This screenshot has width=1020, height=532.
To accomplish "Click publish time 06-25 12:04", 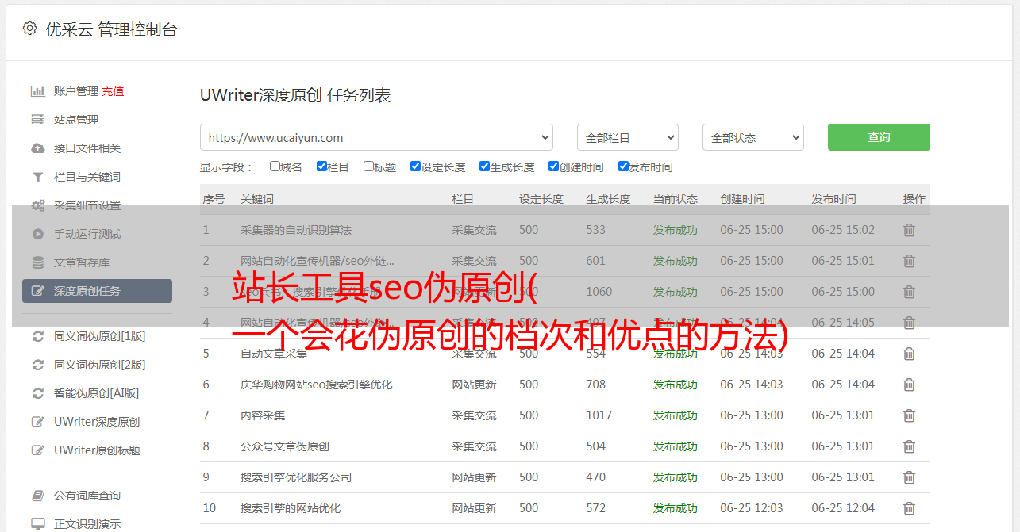I will 843,508.
